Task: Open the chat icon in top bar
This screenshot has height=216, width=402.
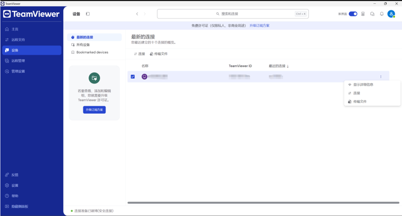Action: pyautogui.click(x=372, y=14)
